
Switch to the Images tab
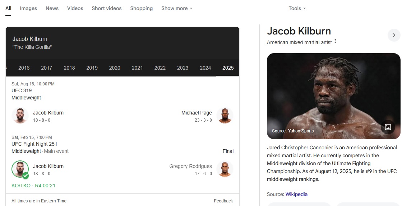tap(28, 8)
